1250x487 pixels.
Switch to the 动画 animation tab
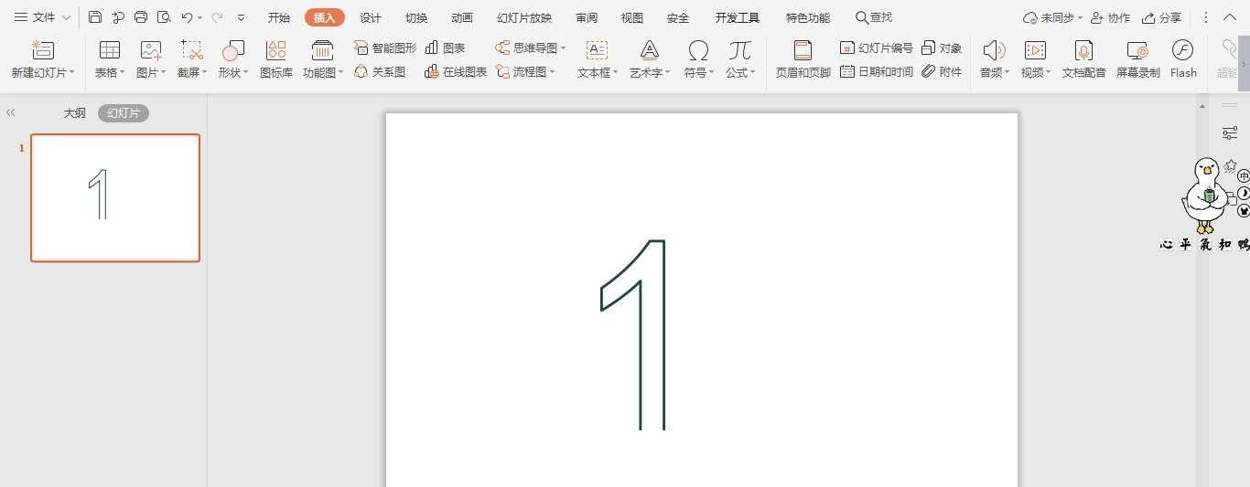click(x=462, y=17)
